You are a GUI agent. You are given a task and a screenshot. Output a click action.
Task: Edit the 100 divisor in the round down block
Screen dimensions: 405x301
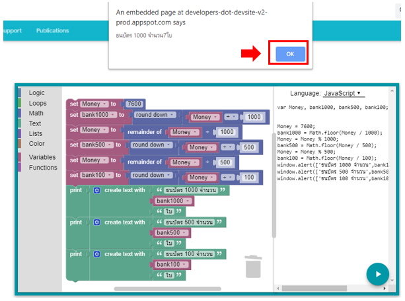(248, 178)
